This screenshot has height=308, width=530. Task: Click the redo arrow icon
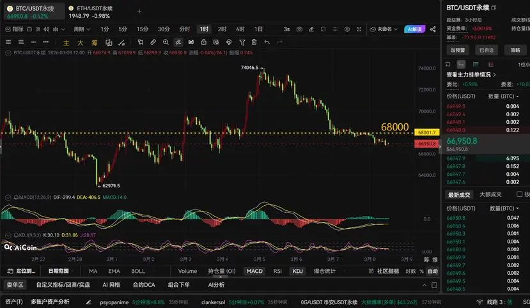point(279,42)
